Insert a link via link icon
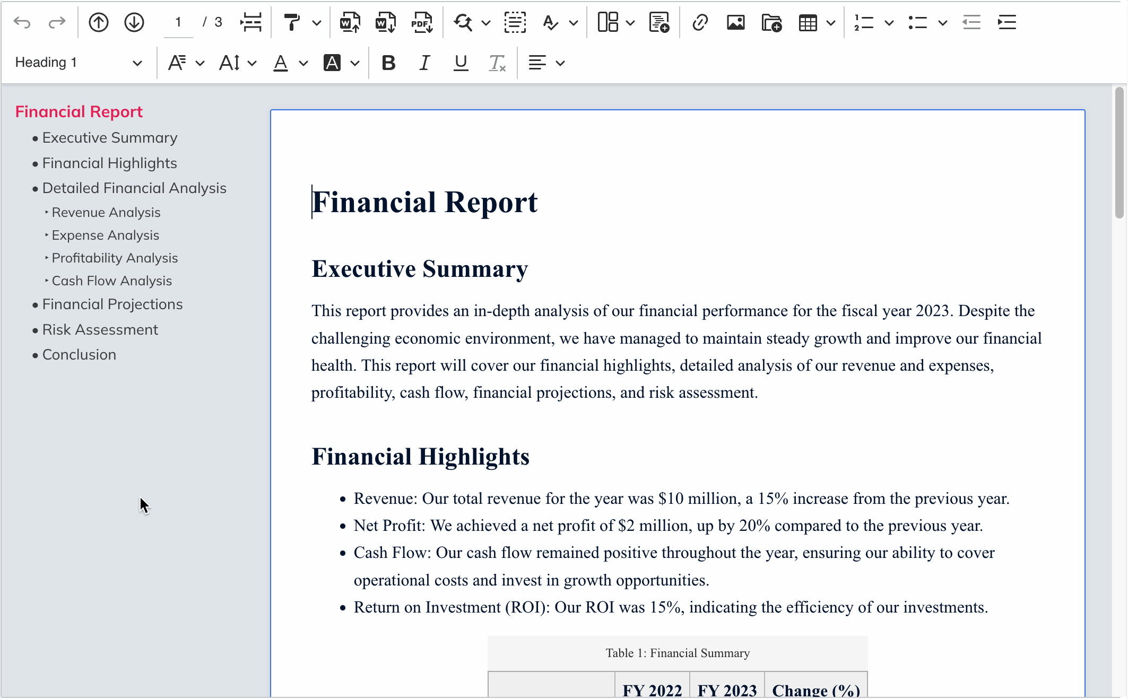Screen dimensions: 1128x699 (x=700, y=23)
